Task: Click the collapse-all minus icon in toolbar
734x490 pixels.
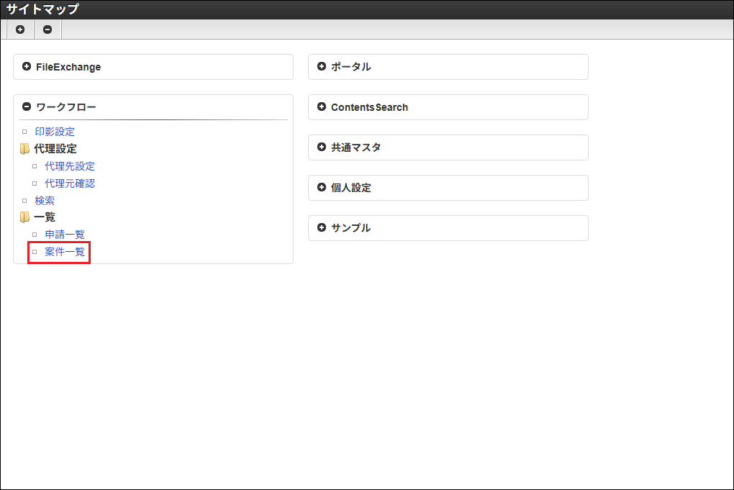Action: click(47, 30)
